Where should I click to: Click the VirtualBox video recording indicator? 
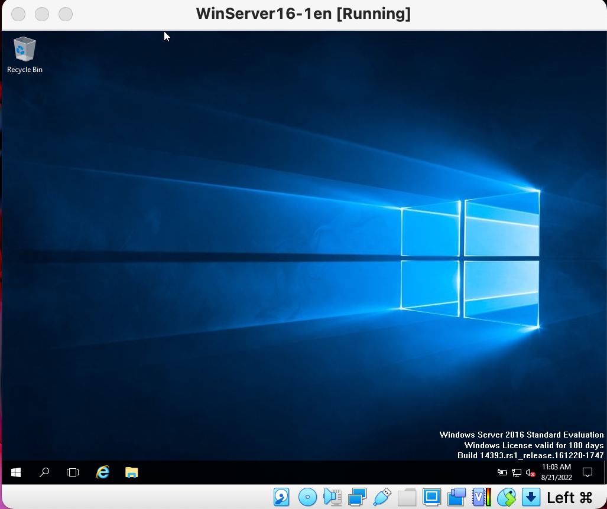(x=457, y=497)
